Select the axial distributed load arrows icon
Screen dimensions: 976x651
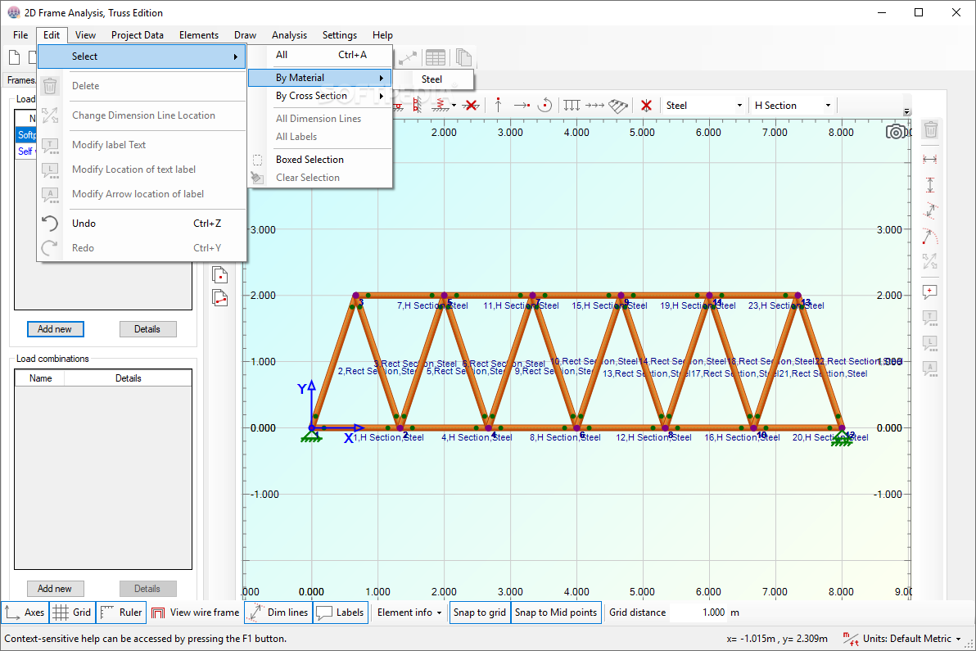coord(594,105)
